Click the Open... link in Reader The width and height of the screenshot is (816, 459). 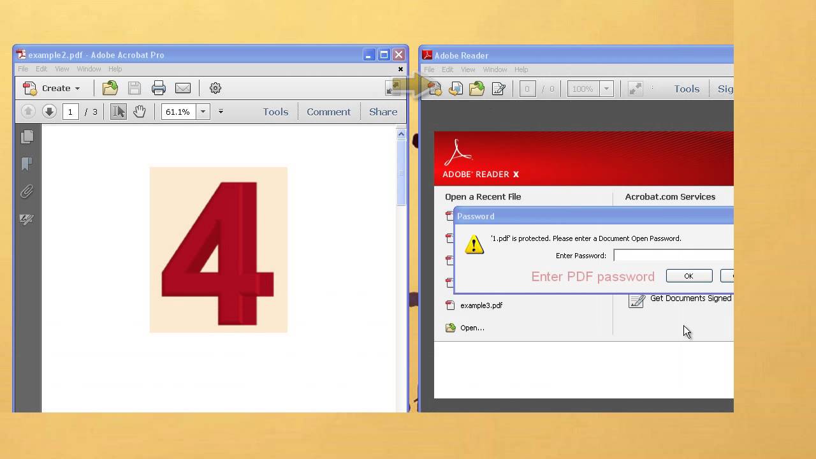tap(472, 328)
